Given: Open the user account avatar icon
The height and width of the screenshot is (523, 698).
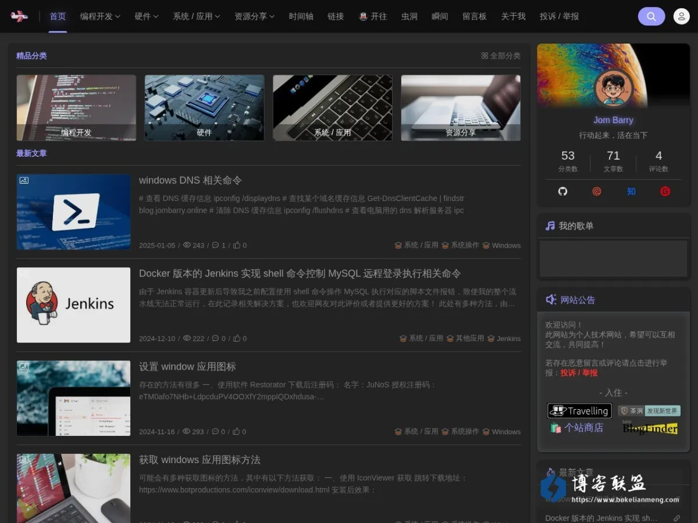Looking at the screenshot, I should (681, 16).
